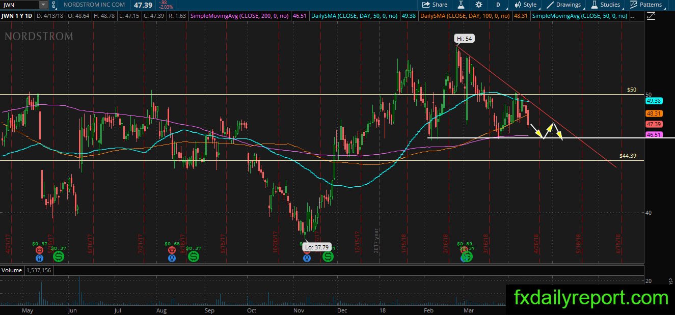
Task: Open the Share menu
Action: point(435,5)
